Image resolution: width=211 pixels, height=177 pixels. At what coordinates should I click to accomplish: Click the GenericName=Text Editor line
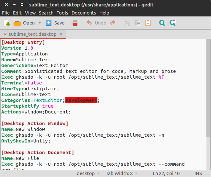pyautogui.click(x=35, y=65)
